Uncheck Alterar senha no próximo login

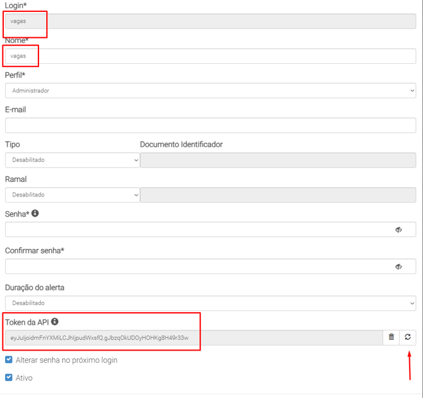click(x=9, y=360)
